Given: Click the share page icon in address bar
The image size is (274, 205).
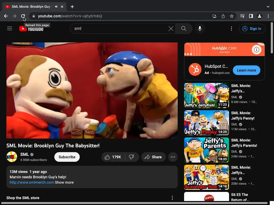Looking at the screenshot, I should click(x=223, y=16).
